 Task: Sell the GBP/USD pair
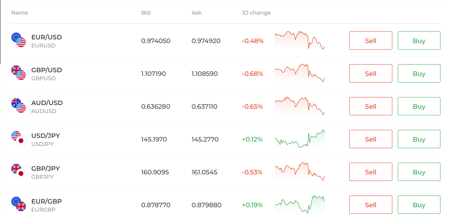(x=370, y=73)
